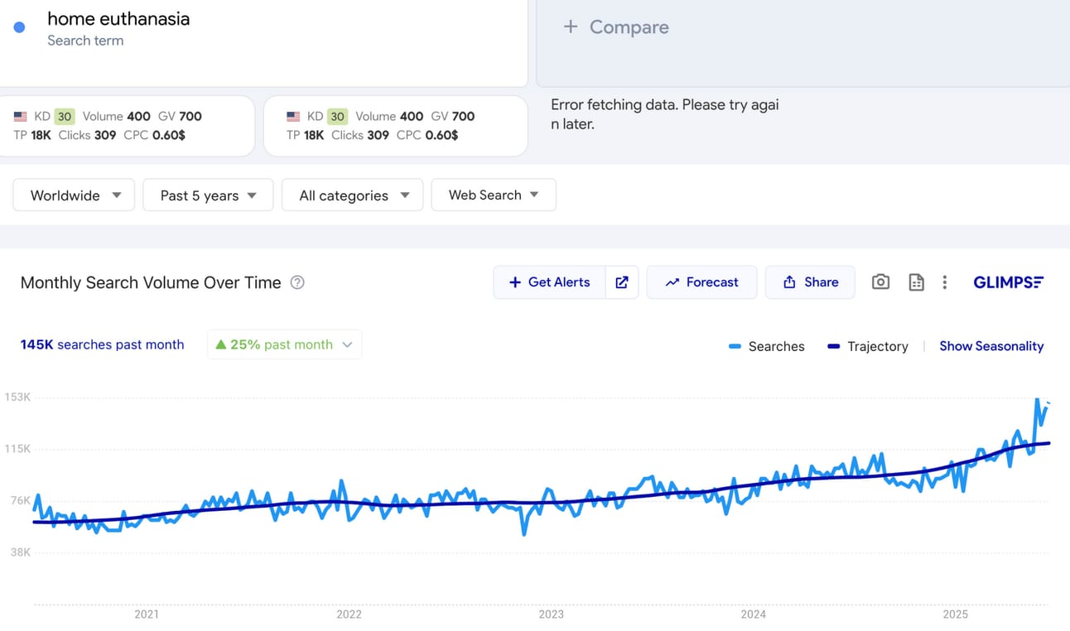Click the Get Alerts button
This screenshot has height=631, width=1070.
[549, 282]
